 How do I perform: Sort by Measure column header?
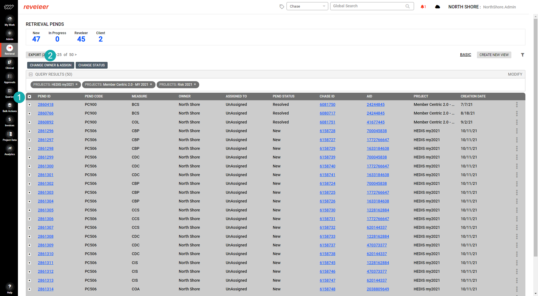click(x=139, y=96)
